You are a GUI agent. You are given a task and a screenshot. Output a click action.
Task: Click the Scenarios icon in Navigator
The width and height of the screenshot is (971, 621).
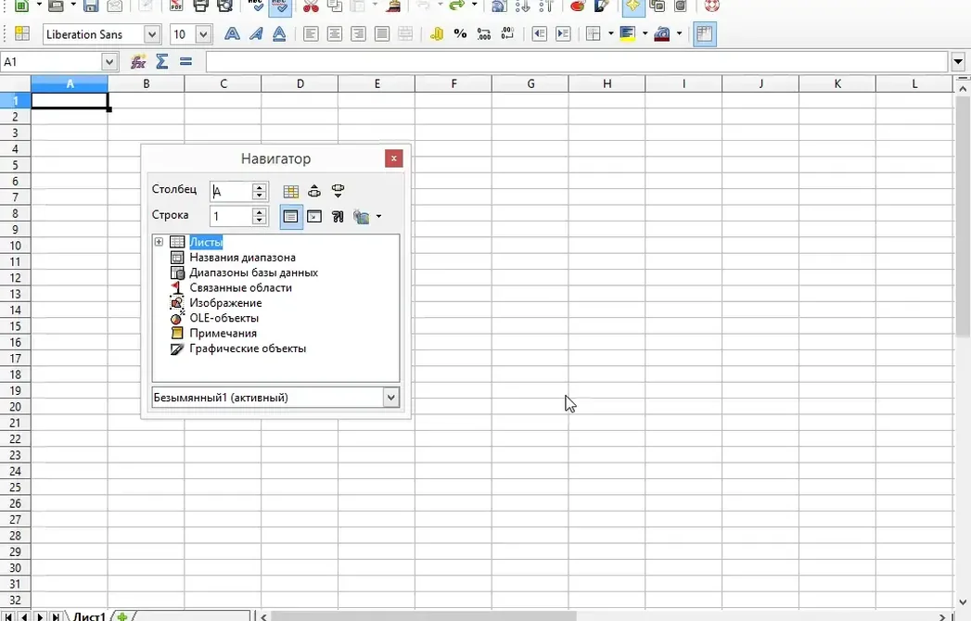[x=338, y=217]
